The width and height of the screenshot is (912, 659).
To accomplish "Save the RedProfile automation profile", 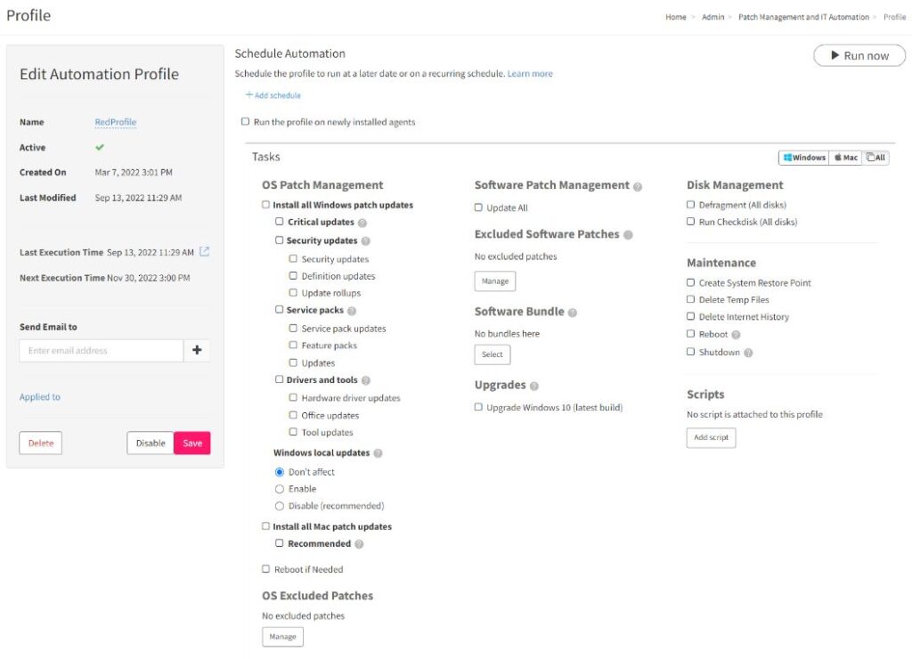I will [192, 443].
